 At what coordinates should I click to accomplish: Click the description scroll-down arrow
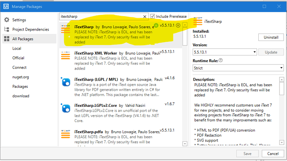[x=282, y=142]
